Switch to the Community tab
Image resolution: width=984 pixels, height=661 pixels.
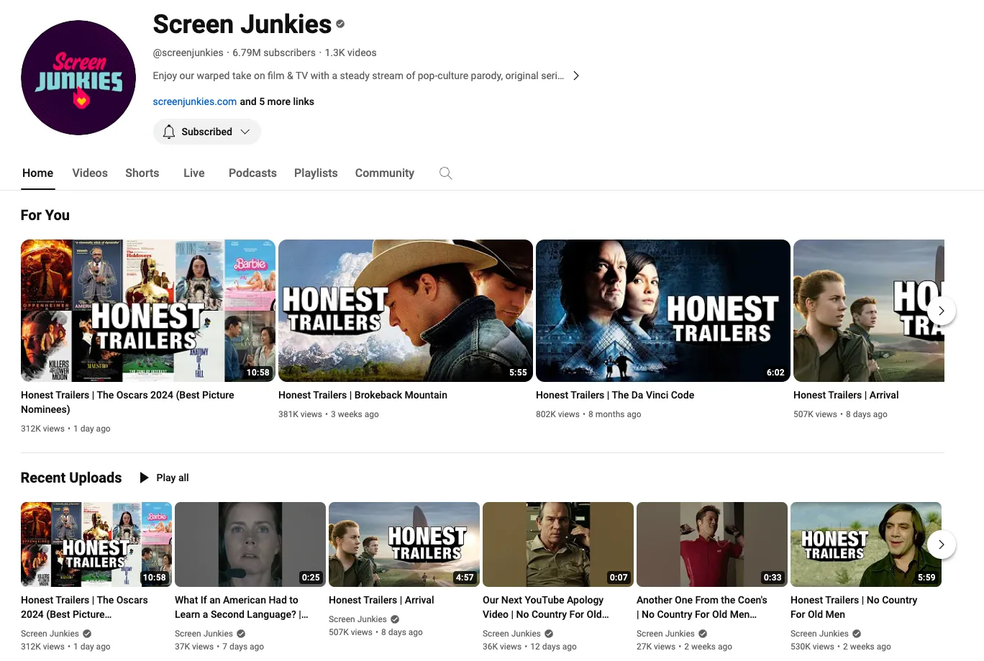385,173
